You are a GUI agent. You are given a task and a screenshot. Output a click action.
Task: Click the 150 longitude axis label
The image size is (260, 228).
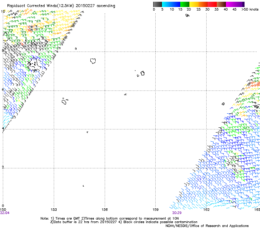click(3, 210)
